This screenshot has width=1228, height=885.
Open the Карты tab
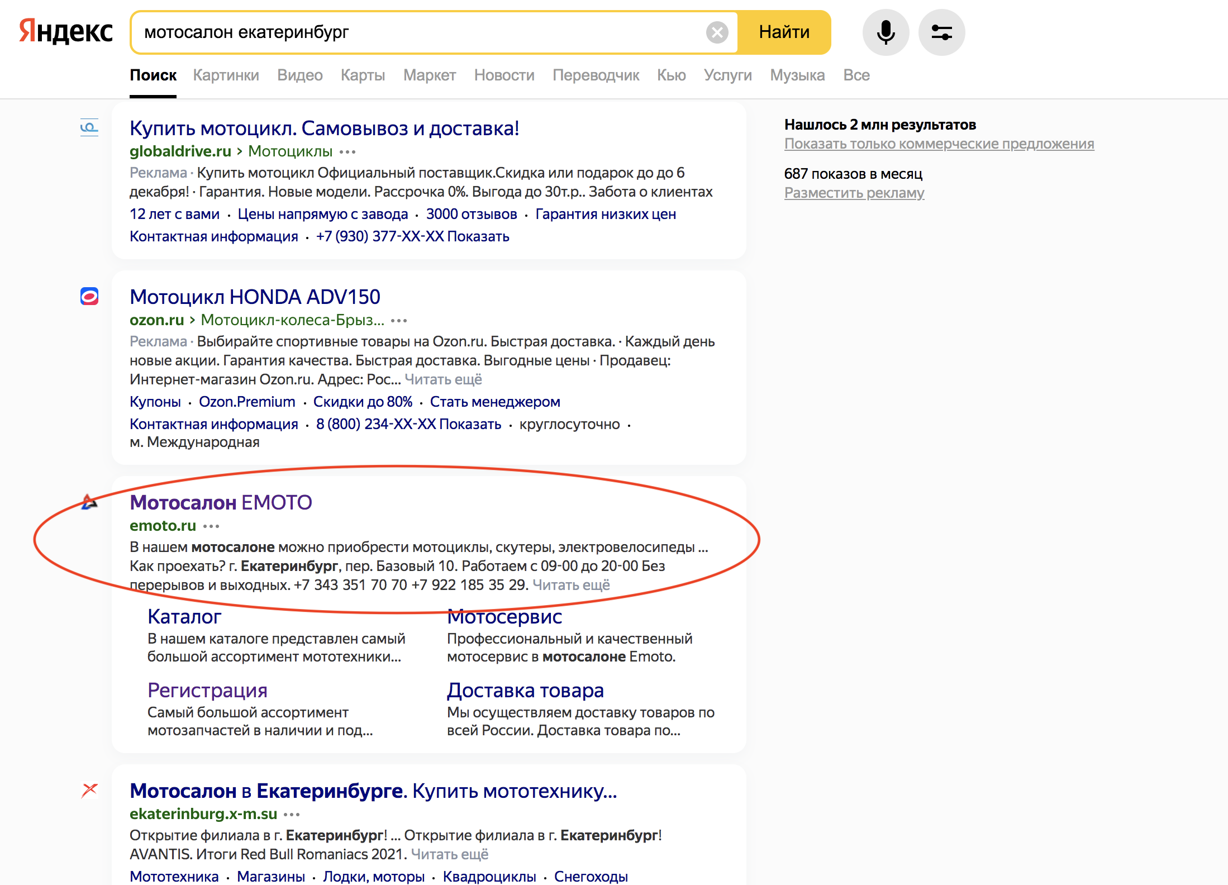click(x=363, y=75)
